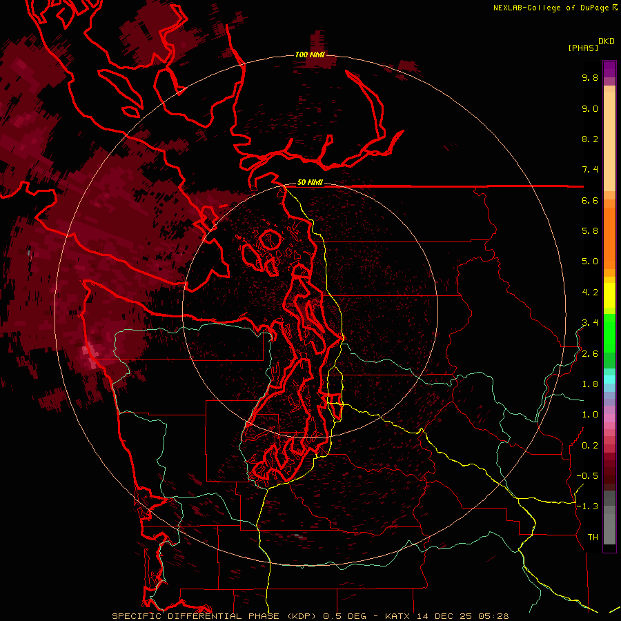
Task: Click the 8.2 value on the legend
Action: (590, 139)
